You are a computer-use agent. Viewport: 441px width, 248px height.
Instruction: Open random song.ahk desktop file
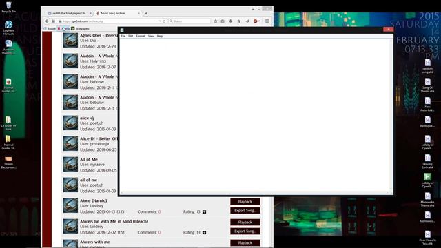[x=427, y=66]
